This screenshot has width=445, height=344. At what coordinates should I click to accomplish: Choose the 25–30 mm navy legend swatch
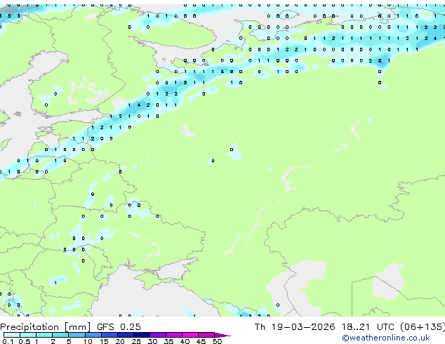click(x=142, y=335)
